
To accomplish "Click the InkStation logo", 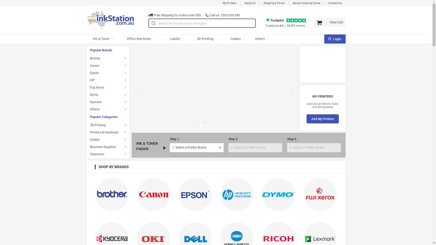I will point(111,20).
